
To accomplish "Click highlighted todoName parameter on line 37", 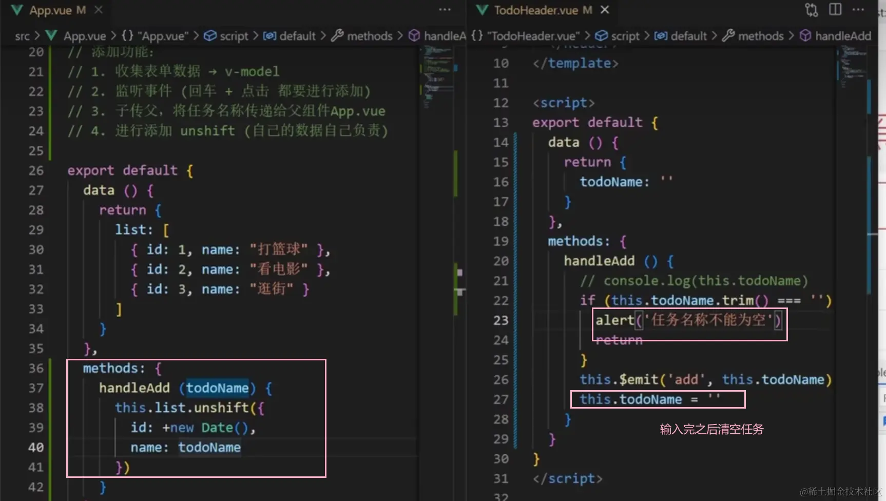I will 217,388.
